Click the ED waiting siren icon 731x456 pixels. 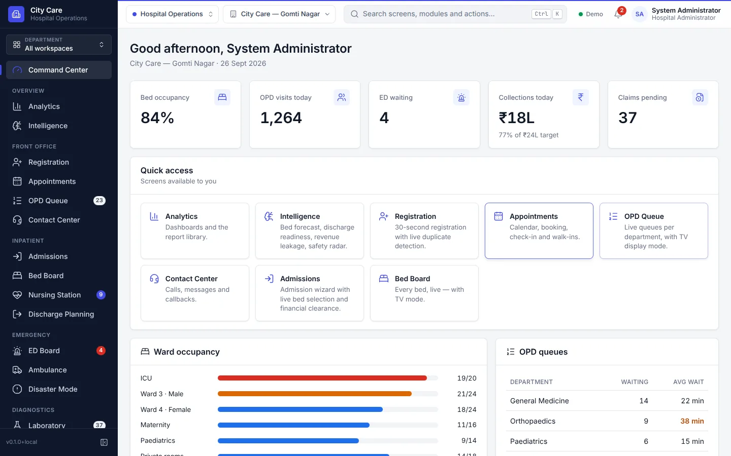pos(461,97)
